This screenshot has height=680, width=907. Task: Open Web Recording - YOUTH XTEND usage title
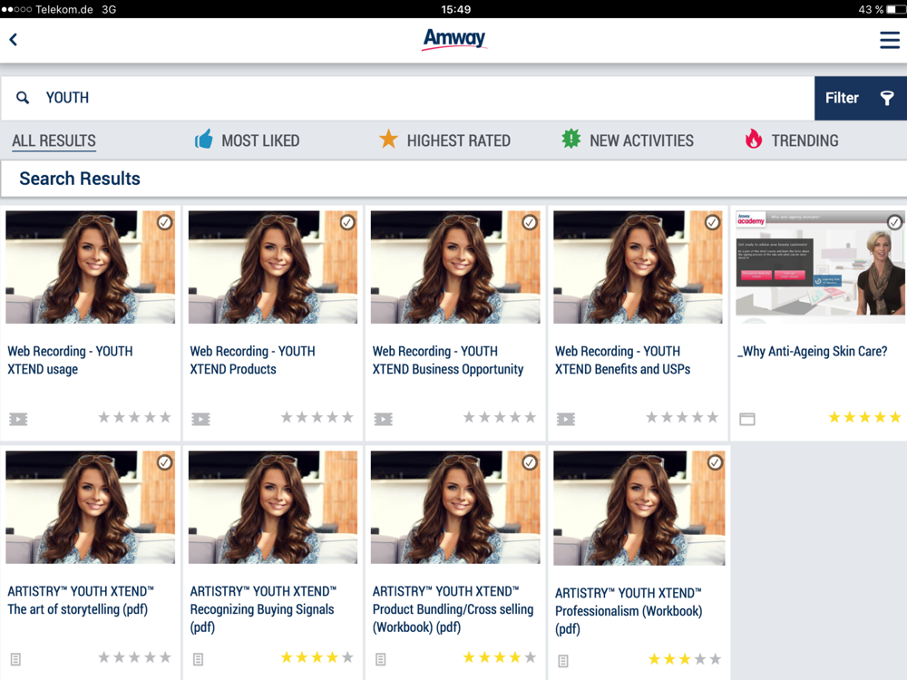pyautogui.click(x=70, y=360)
